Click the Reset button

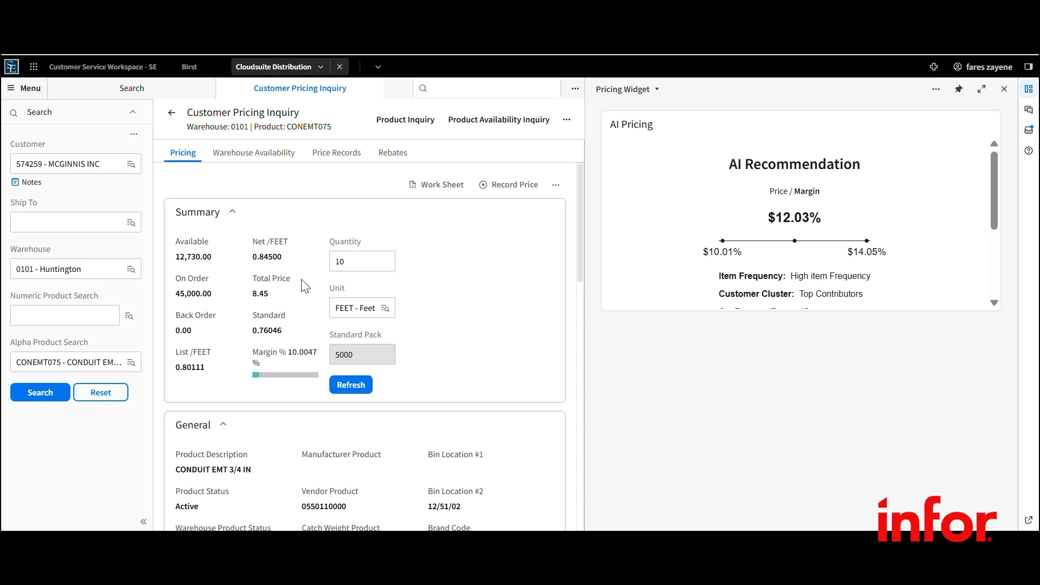coord(101,392)
